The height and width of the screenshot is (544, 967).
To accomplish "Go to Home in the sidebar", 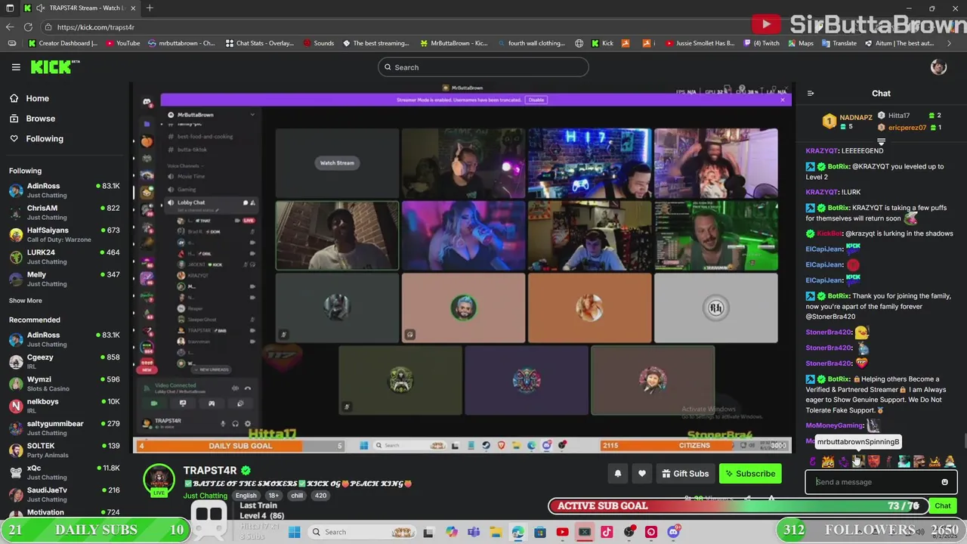I will 29,98.
